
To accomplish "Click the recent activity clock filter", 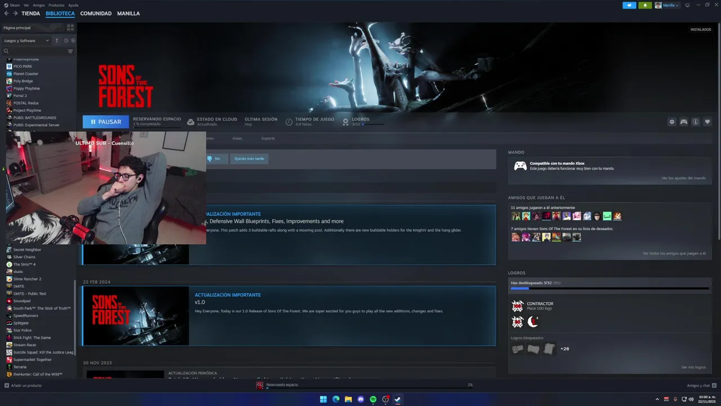I will [x=66, y=41].
